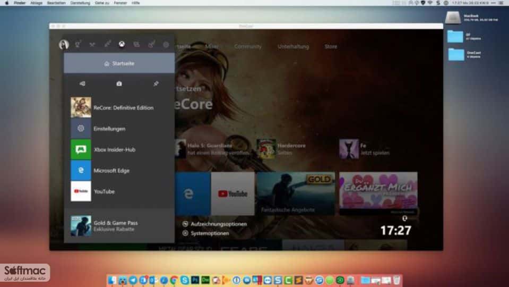This screenshot has height=287, width=509.
Task: Open Gold & Game Pass promotion
Action: click(x=119, y=225)
